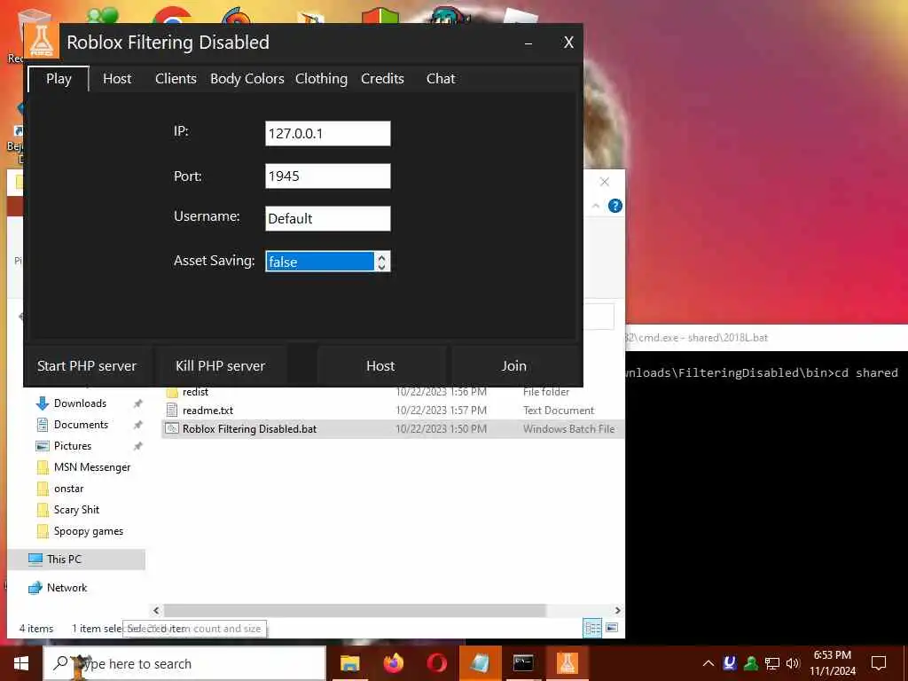This screenshot has height=681, width=908.
Task: Close the Roblox Filtering Disabled window
Action: [568, 43]
